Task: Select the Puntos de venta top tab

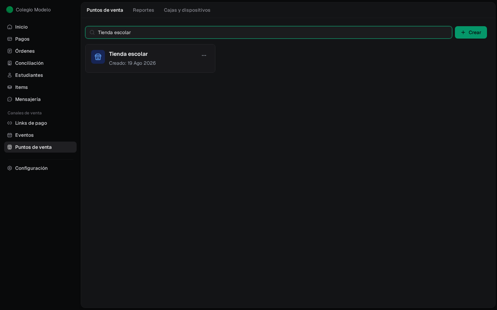Action: point(105,10)
